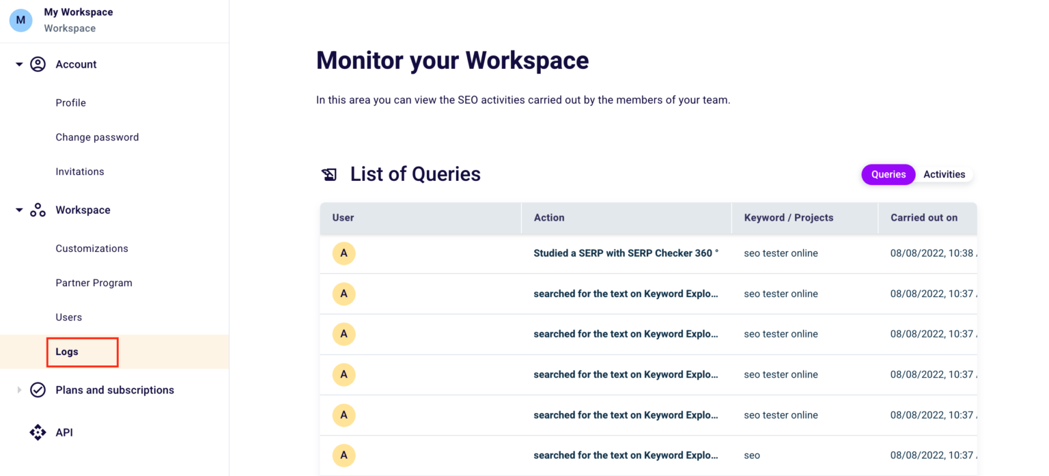Click the API icon in the sidebar
The width and height of the screenshot is (1049, 476).
click(x=38, y=432)
